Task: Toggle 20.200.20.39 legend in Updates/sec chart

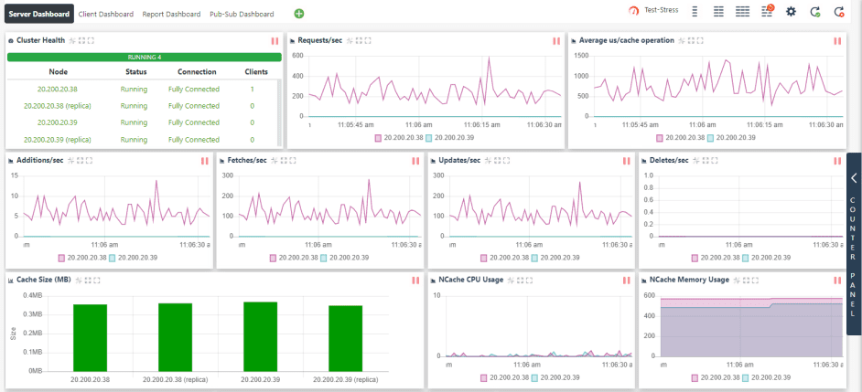Action: [x=555, y=258]
